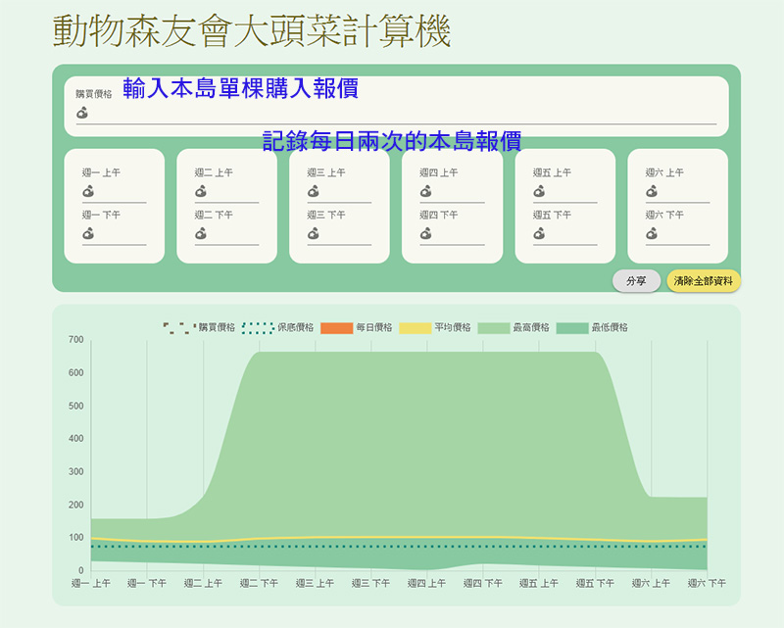
Task: Click the turnip icon for 週一 上午
Action: (x=88, y=191)
